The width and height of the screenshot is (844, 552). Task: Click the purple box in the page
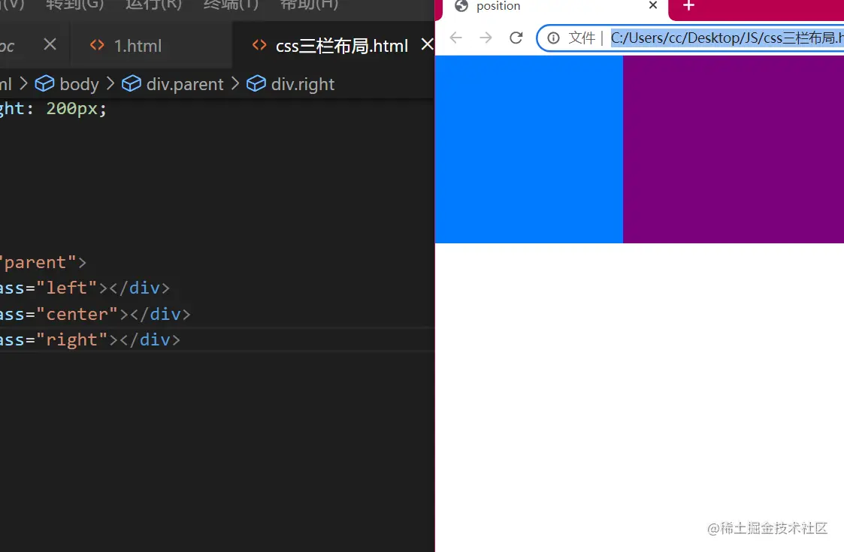tap(733, 149)
